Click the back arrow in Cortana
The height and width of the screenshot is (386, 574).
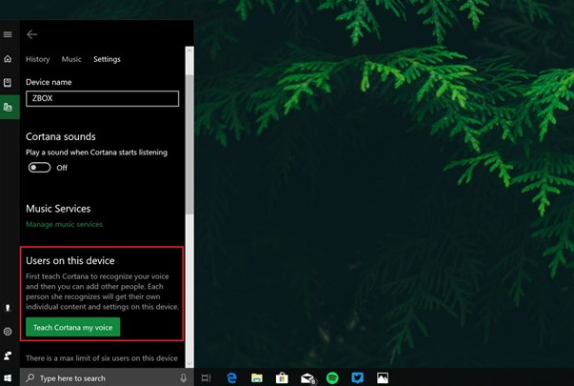pyautogui.click(x=31, y=34)
